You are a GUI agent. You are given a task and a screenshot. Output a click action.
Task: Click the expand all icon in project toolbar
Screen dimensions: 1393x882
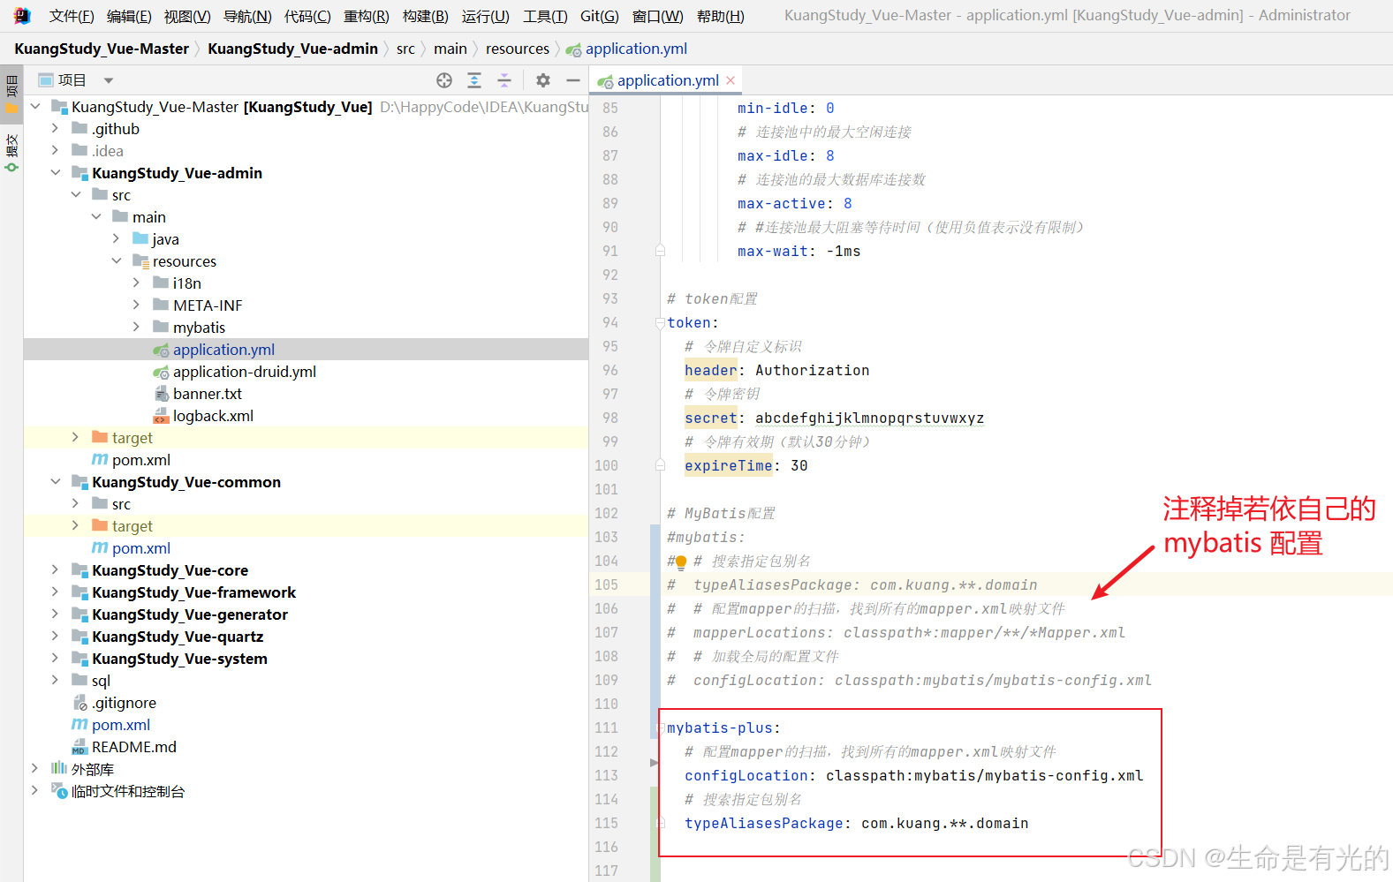474,80
